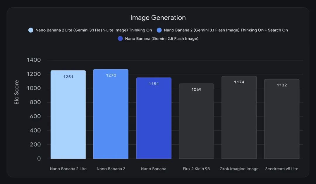Click legend text 'Nano Banana 2 Lite (Gemini 3.1 Flash-Lite Image) Thinking On'

coord(94,30)
